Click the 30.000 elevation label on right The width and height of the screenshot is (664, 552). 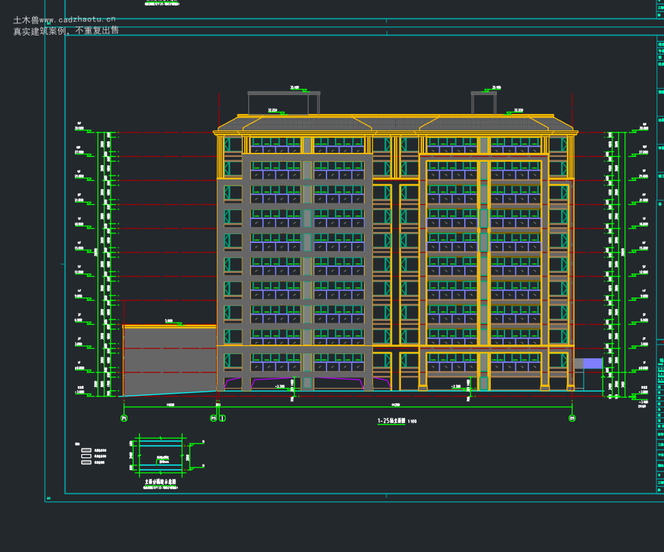pyautogui.click(x=644, y=128)
